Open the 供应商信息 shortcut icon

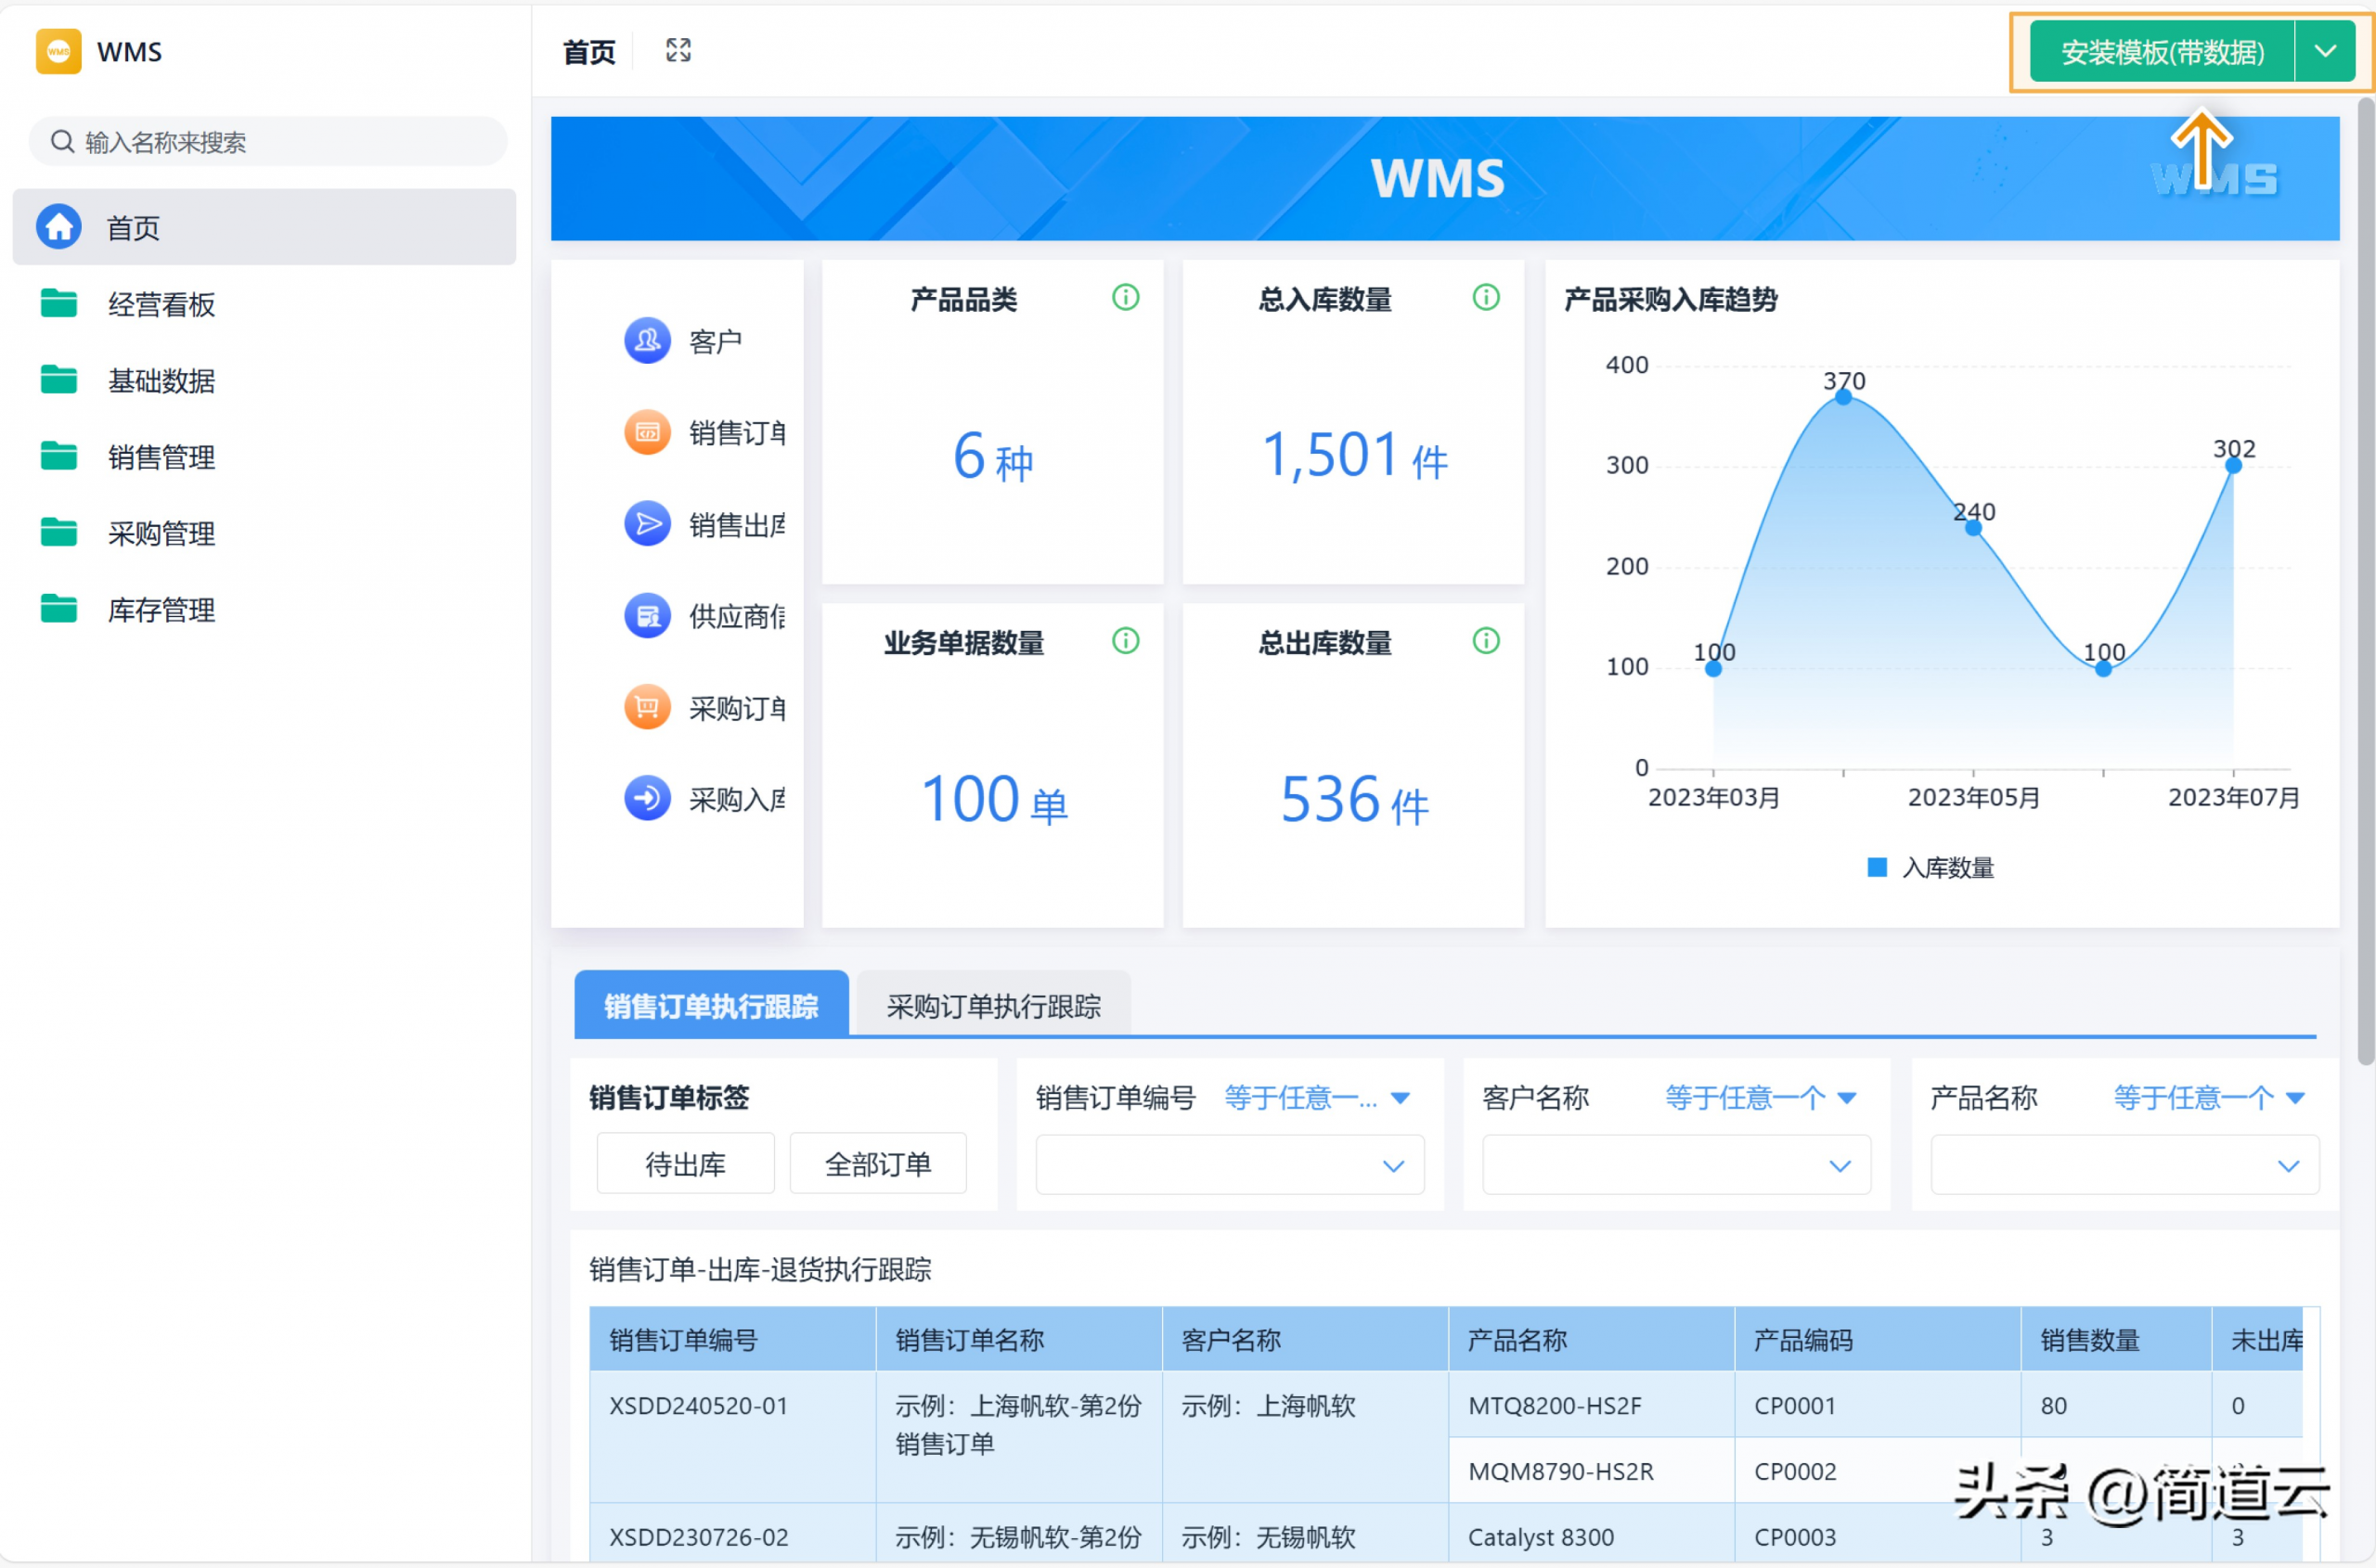point(647,616)
